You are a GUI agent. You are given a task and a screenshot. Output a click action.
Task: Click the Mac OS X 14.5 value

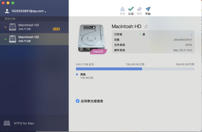tap(183, 50)
